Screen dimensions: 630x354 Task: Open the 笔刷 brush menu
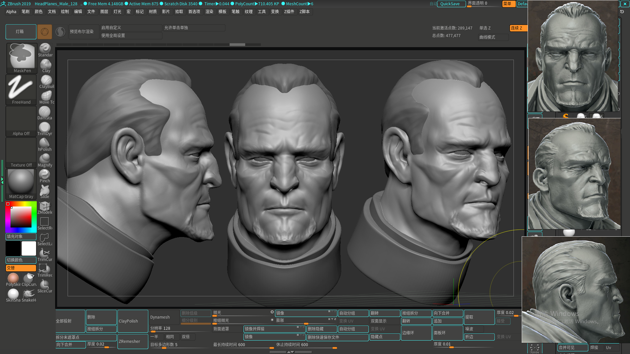click(x=26, y=12)
